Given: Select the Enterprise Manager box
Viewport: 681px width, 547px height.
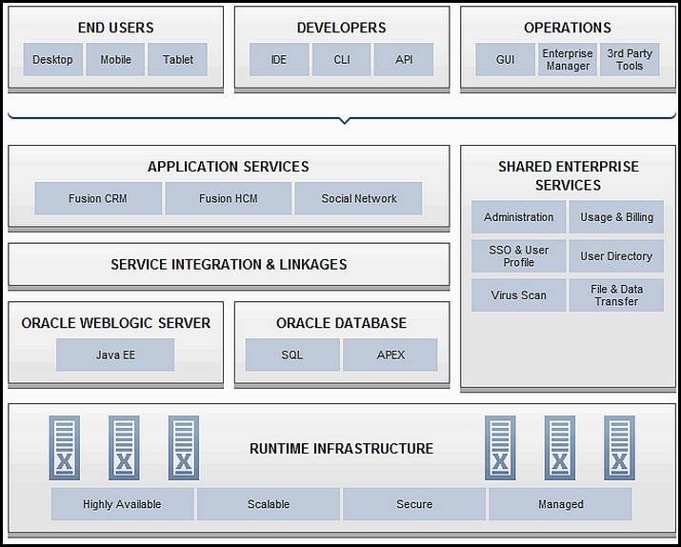Looking at the screenshot, I should [x=568, y=59].
